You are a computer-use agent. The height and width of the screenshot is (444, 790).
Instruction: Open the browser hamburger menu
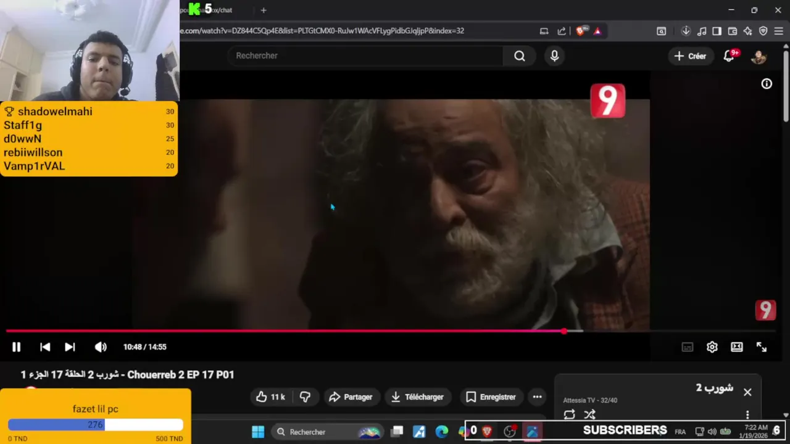click(x=779, y=31)
